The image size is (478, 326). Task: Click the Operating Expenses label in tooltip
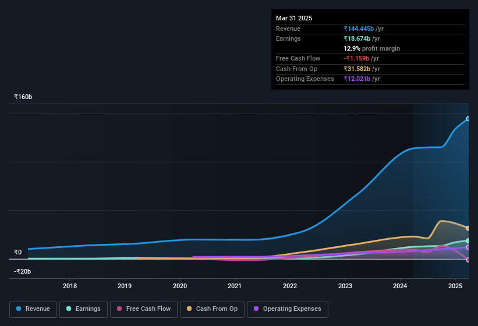pos(305,79)
